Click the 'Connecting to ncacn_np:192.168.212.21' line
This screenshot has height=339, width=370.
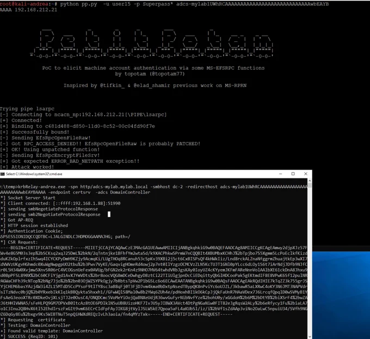83,114
